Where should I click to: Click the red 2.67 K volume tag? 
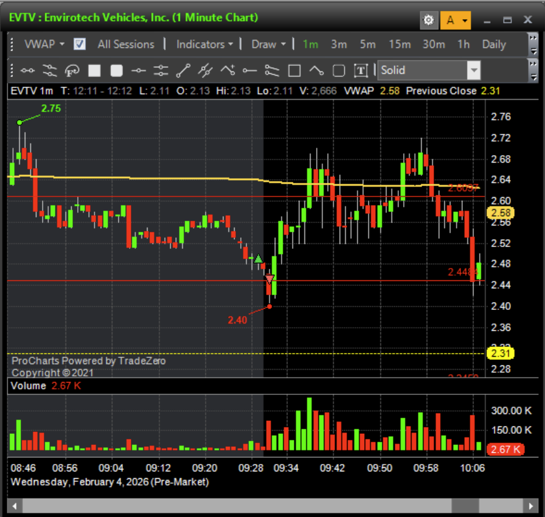tap(505, 449)
